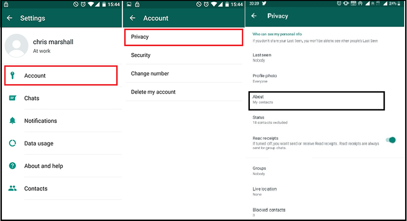Tap the chat bubble icon beside Chats
The width and height of the screenshot is (407, 221).
(x=12, y=98)
